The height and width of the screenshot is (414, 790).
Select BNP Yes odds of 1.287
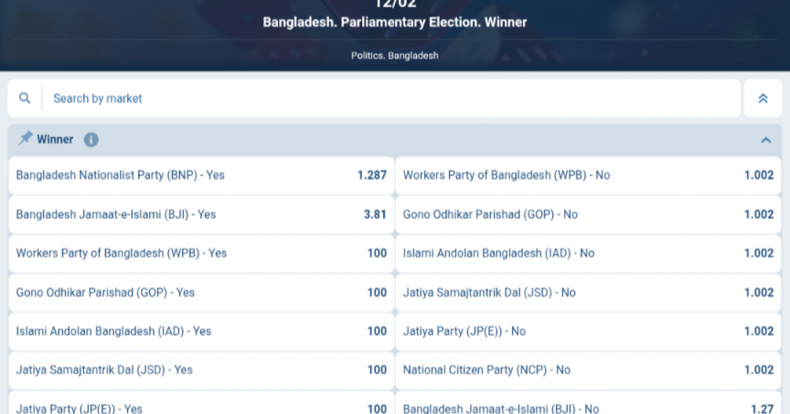click(x=197, y=175)
